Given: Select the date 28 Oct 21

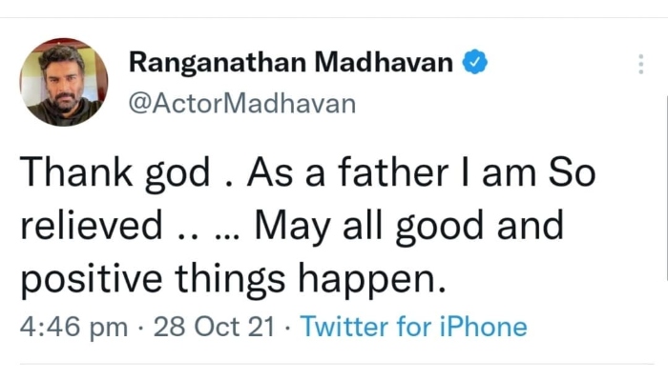Looking at the screenshot, I should pyautogui.click(x=213, y=327).
